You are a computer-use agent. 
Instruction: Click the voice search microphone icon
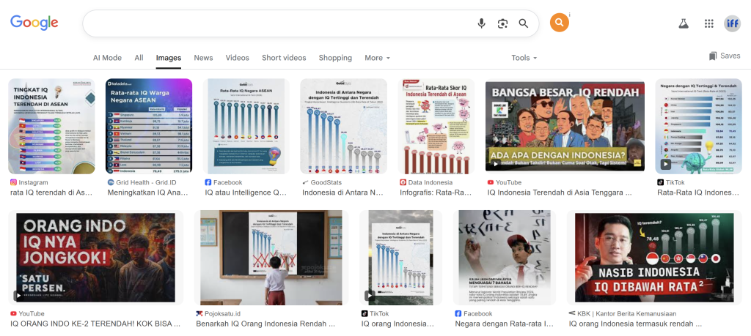point(482,23)
